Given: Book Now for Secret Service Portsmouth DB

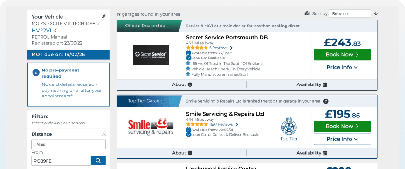Looking at the screenshot, I should click(x=342, y=54).
